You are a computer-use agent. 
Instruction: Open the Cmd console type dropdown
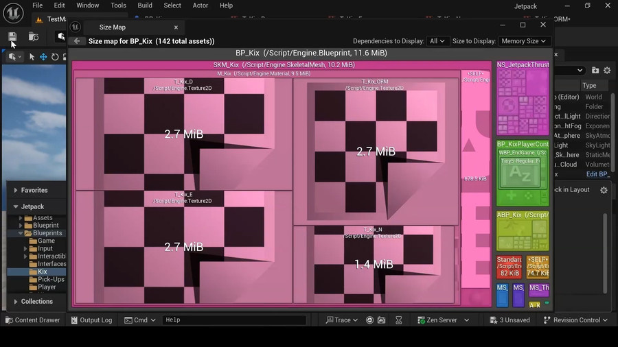(x=140, y=320)
